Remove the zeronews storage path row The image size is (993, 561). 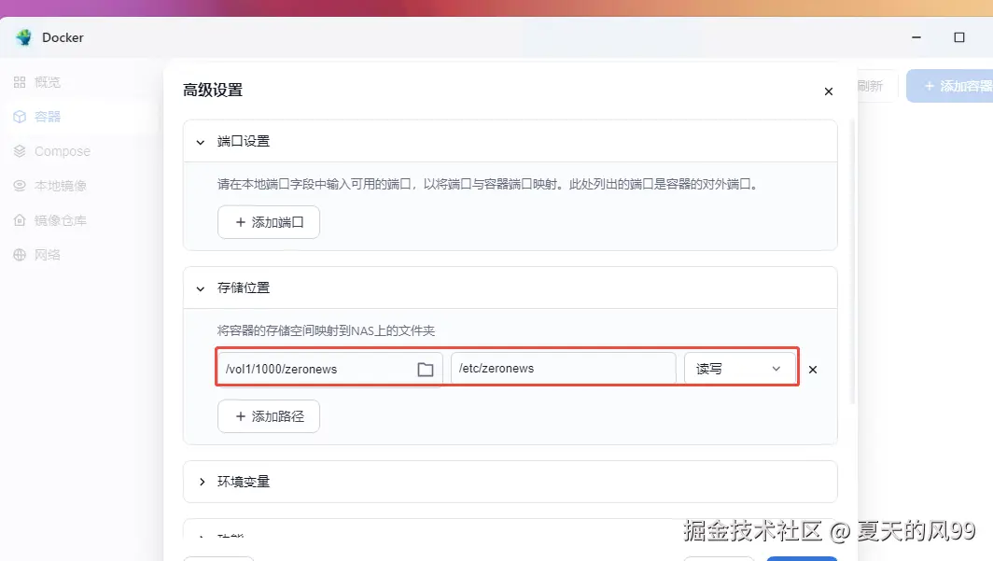[813, 369]
